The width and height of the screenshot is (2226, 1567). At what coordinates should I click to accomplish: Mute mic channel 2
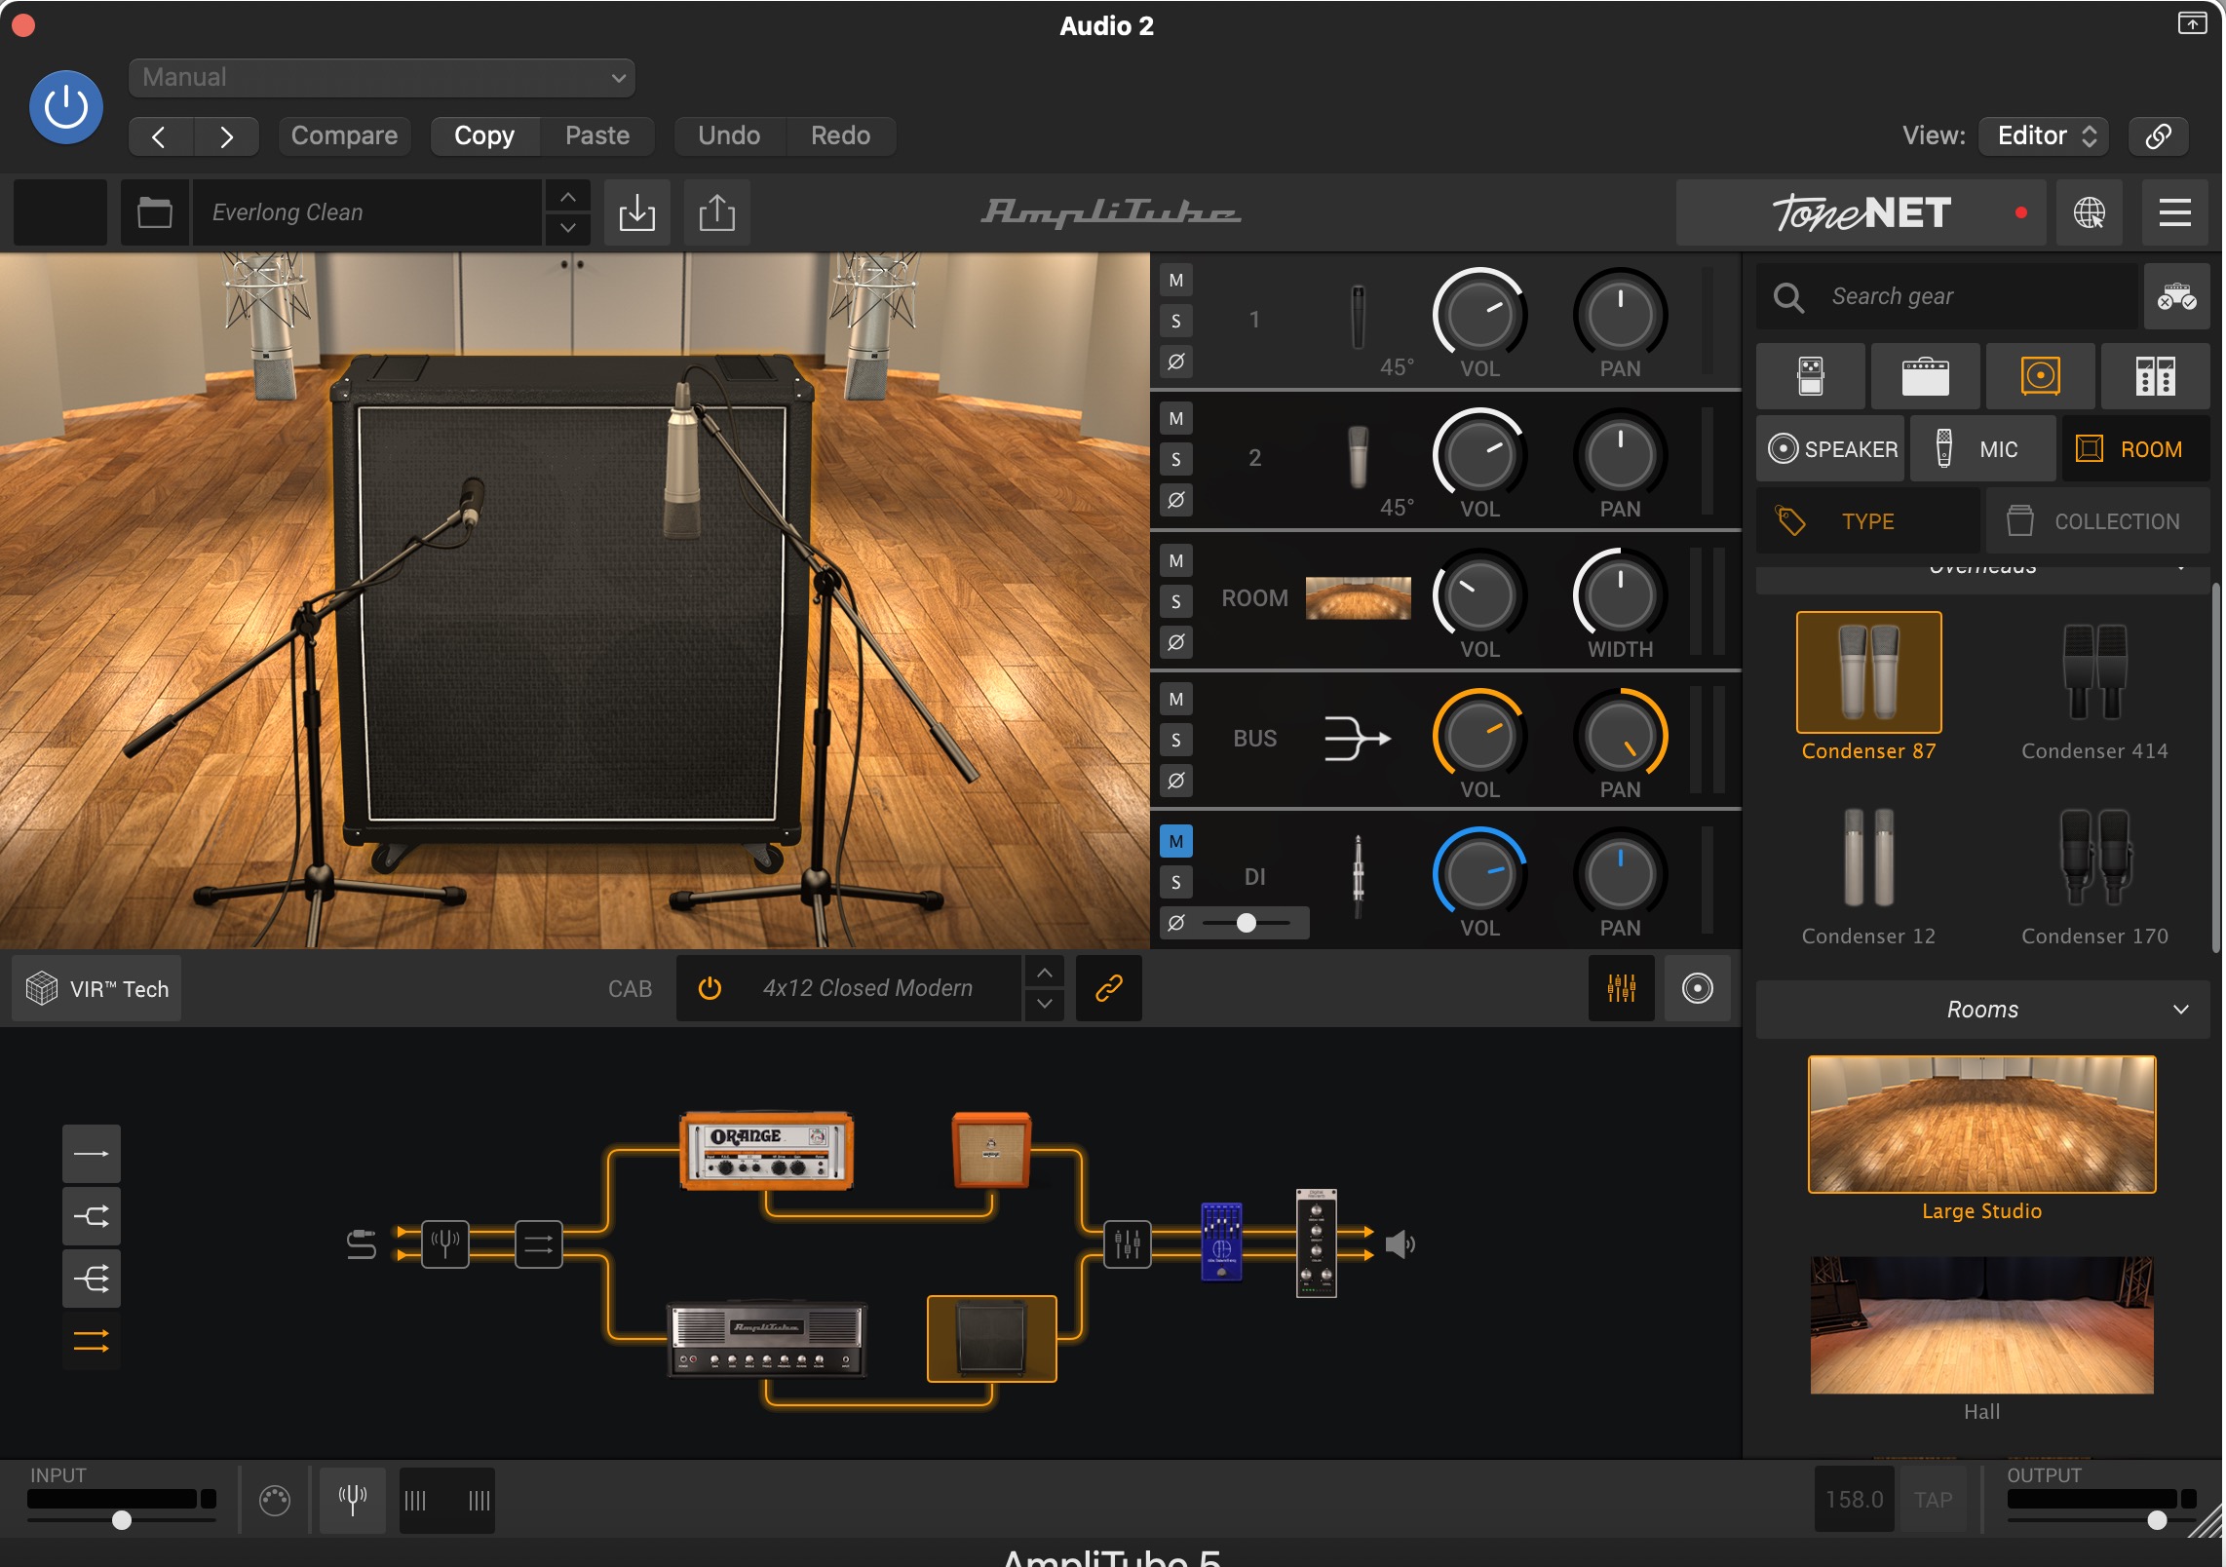pyautogui.click(x=1176, y=419)
